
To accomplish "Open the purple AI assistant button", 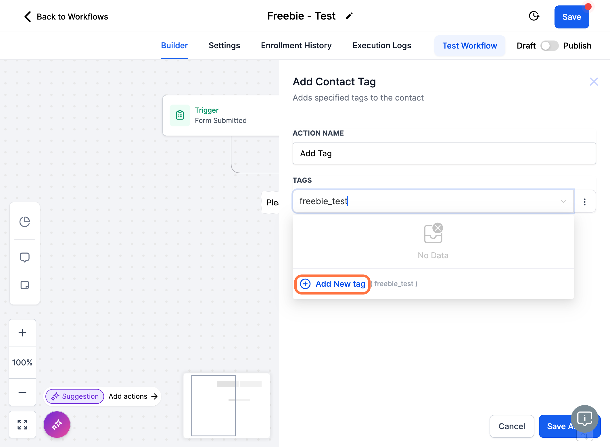I will 57,424.
